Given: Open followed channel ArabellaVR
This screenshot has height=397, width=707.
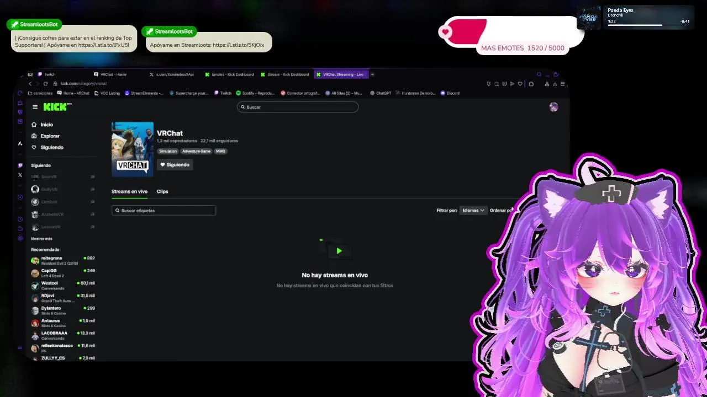Looking at the screenshot, I should click(x=63, y=214).
